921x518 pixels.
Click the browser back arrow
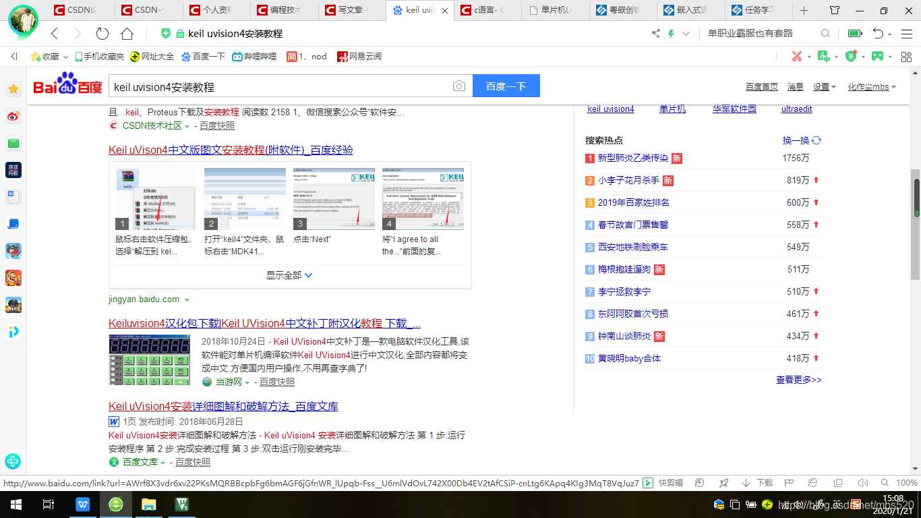[x=55, y=34]
